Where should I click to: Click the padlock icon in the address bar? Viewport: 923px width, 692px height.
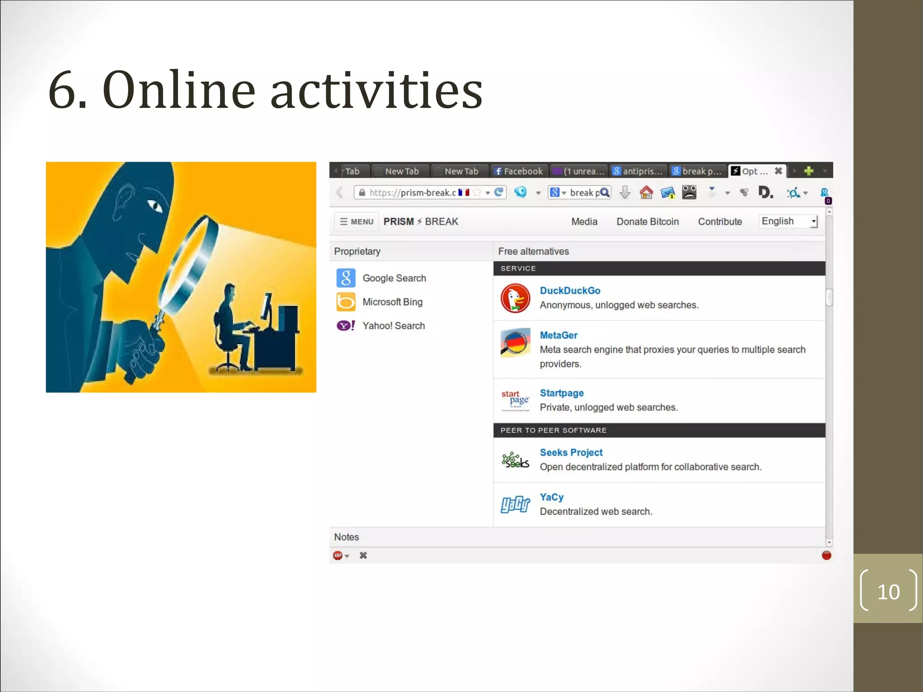click(361, 192)
